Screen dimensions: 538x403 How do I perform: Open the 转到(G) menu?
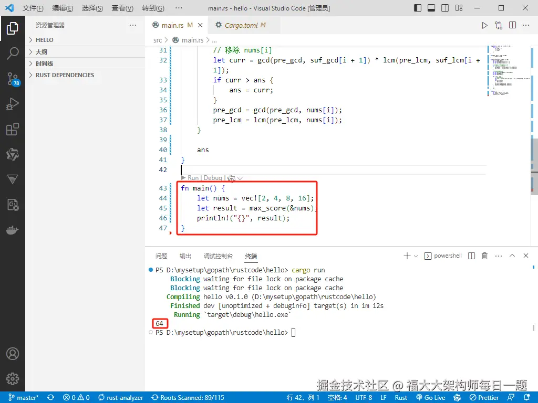(153, 8)
